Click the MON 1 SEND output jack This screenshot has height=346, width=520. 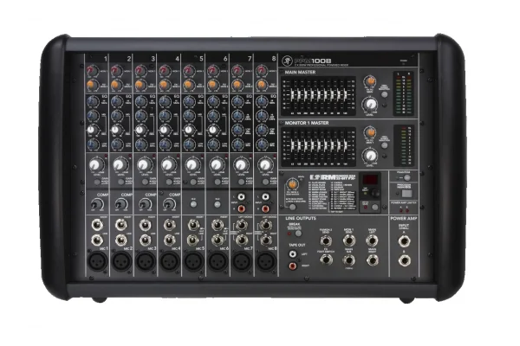[349, 240]
